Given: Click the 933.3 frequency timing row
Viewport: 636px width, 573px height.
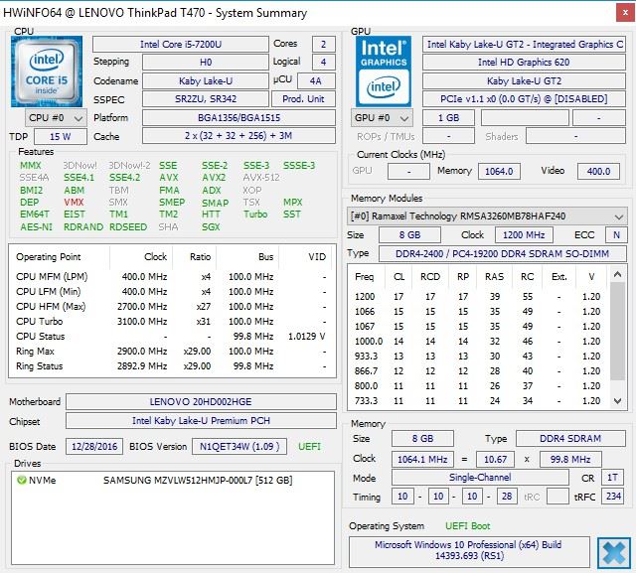Looking at the screenshot, I should 479,357.
